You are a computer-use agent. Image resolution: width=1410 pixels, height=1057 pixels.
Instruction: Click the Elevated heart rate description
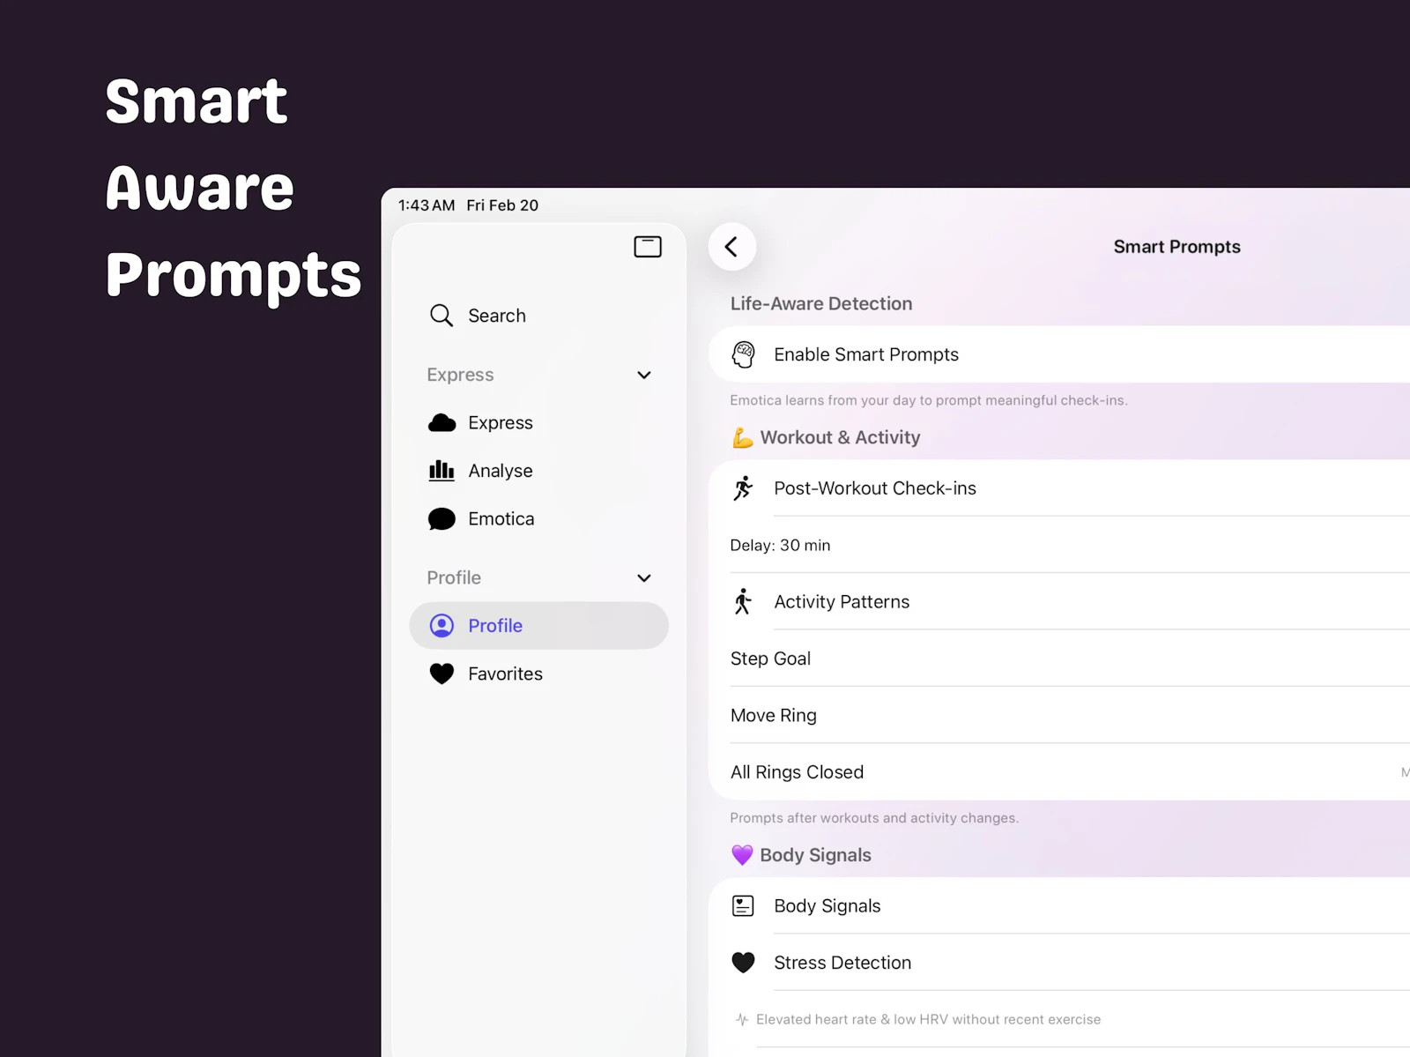tap(929, 1020)
